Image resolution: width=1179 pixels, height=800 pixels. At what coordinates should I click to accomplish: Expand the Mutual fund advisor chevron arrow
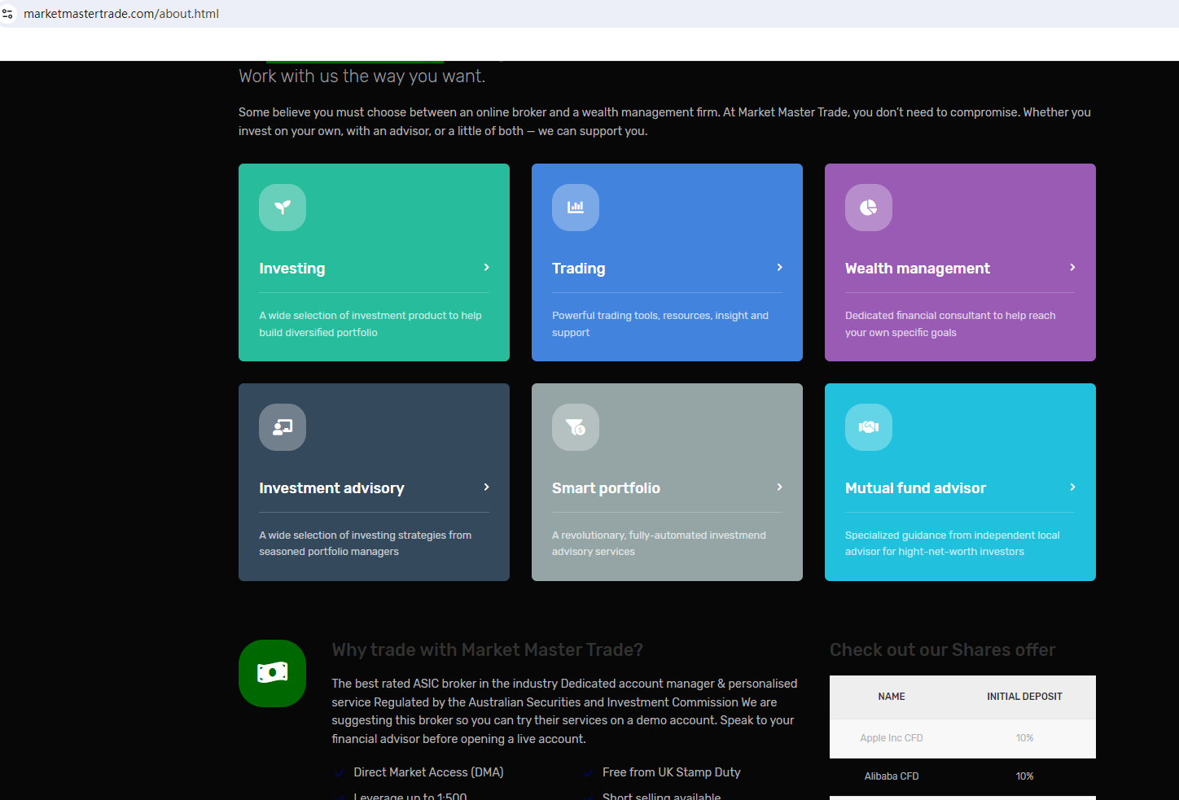point(1072,487)
